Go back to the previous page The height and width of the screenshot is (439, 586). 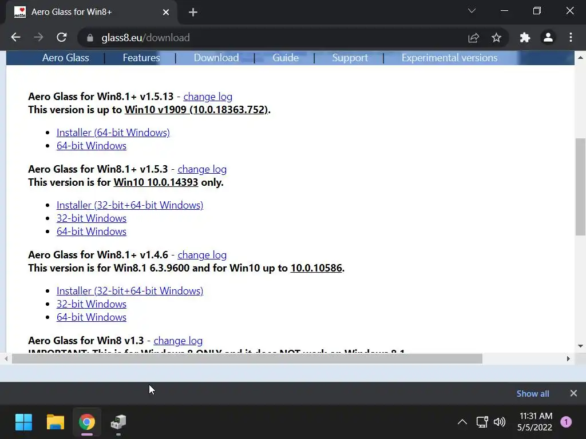click(x=15, y=37)
